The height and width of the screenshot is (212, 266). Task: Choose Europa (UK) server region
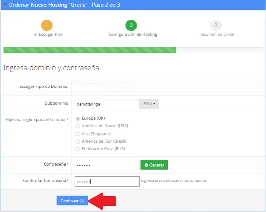point(77,118)
